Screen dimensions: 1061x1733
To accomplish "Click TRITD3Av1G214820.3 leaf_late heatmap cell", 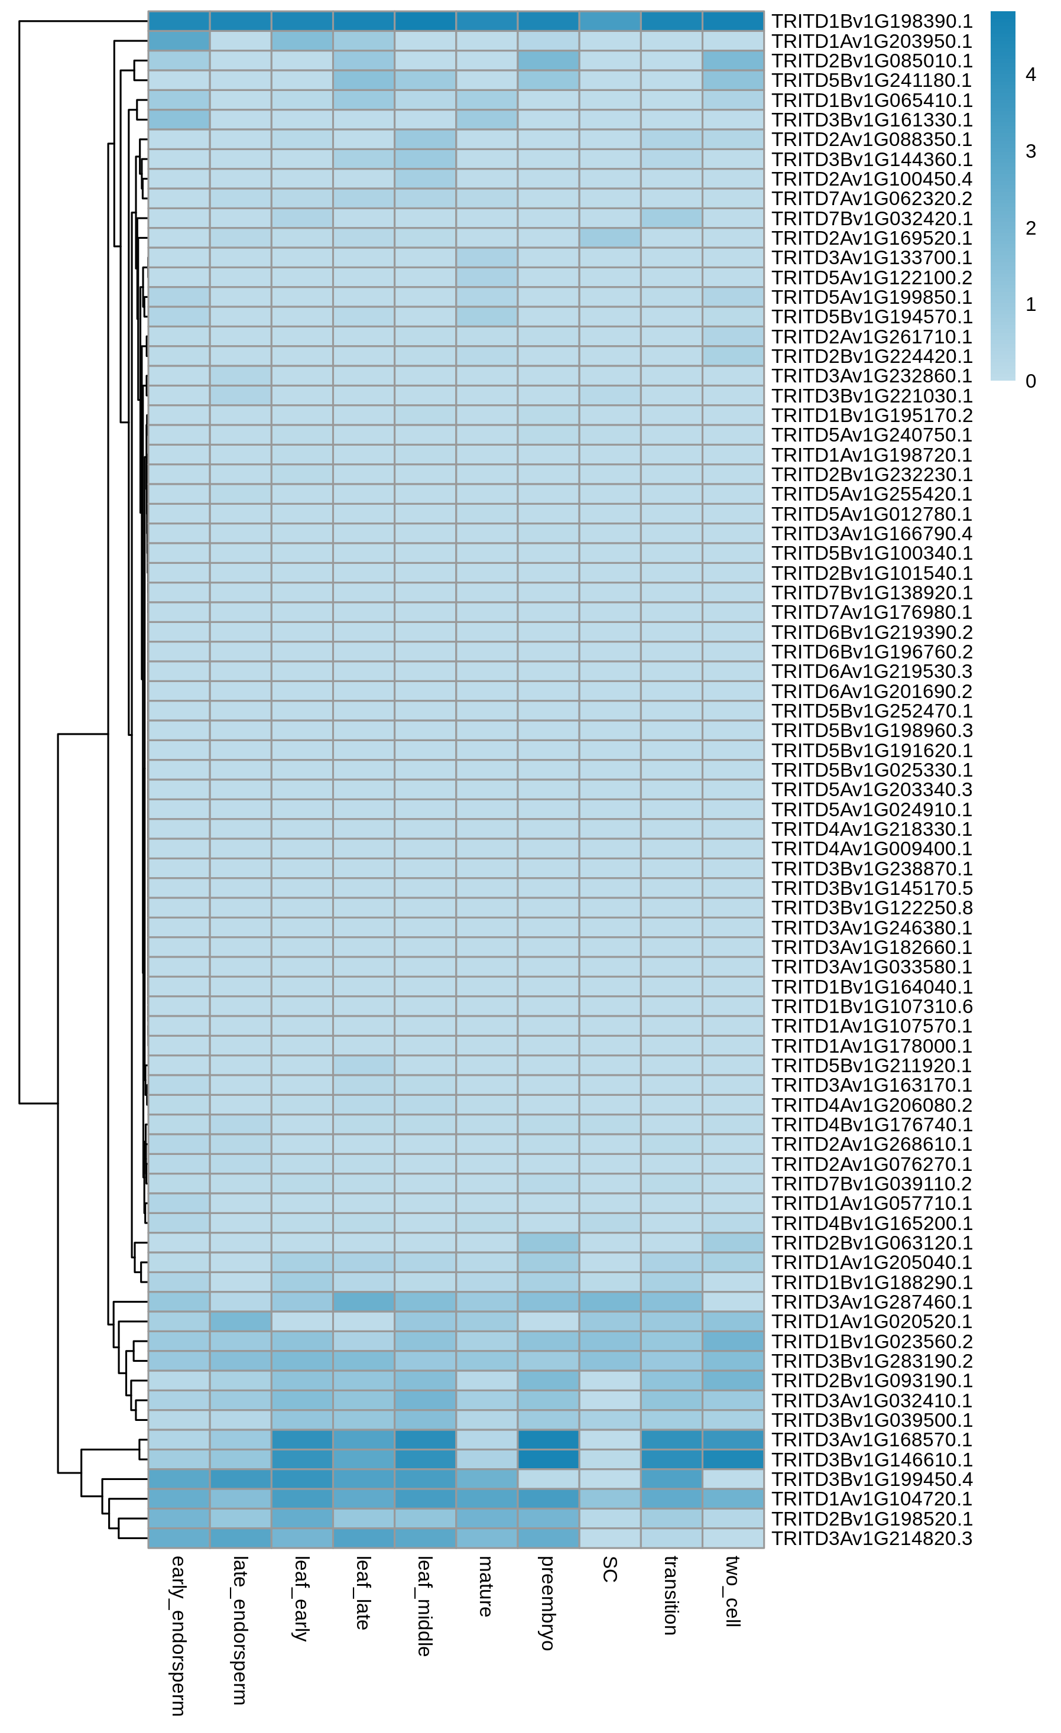I will [364, 1538].
